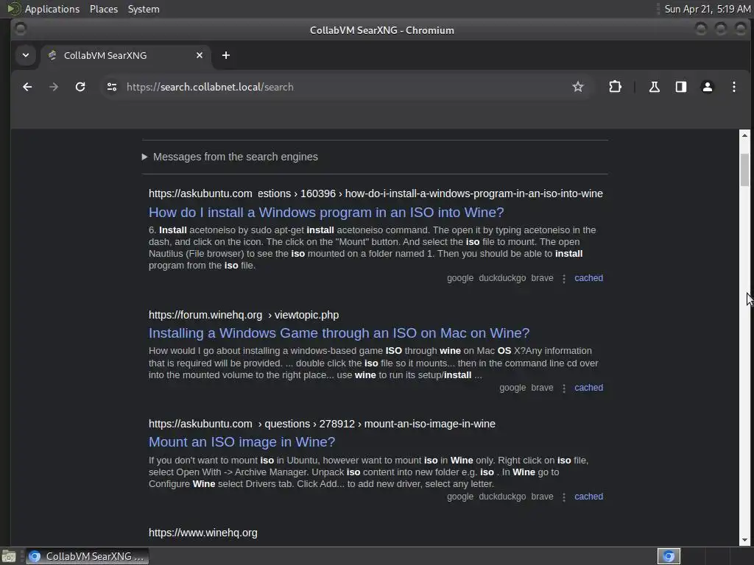Open Installing a Windows Game through an ISO on Mac

click(339, 333)
